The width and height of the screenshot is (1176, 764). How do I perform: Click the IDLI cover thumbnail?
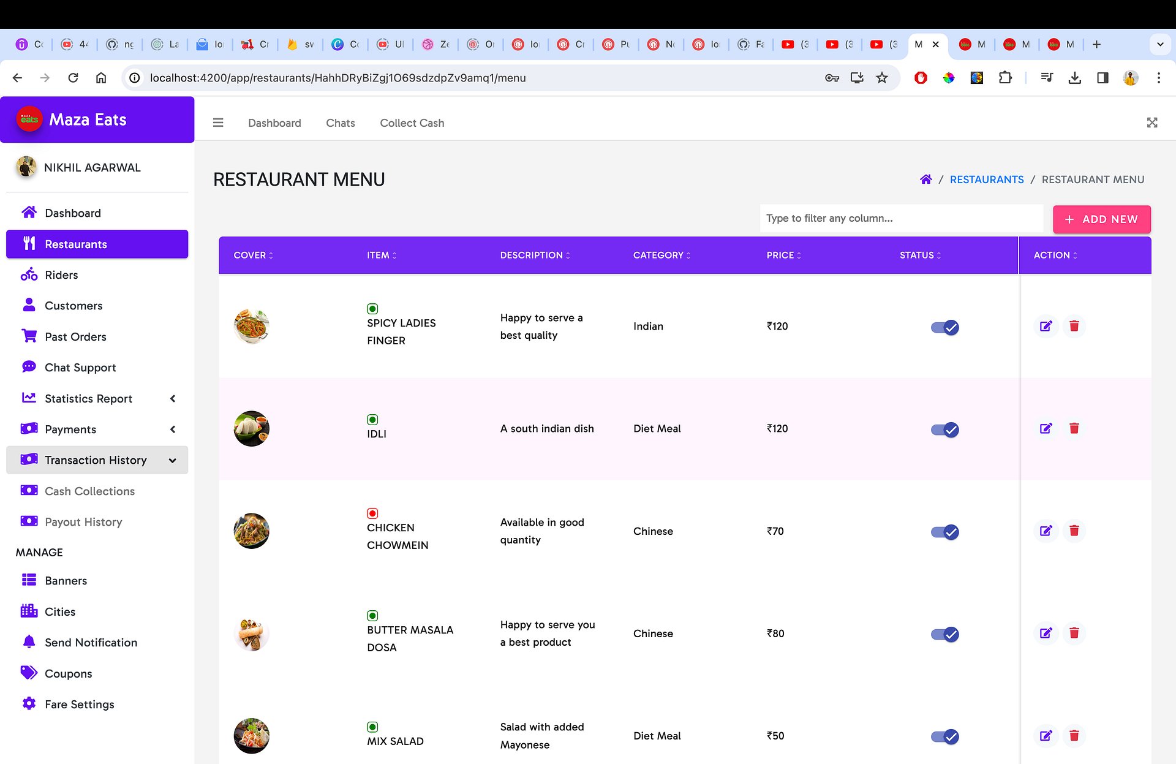coord(251,428)
